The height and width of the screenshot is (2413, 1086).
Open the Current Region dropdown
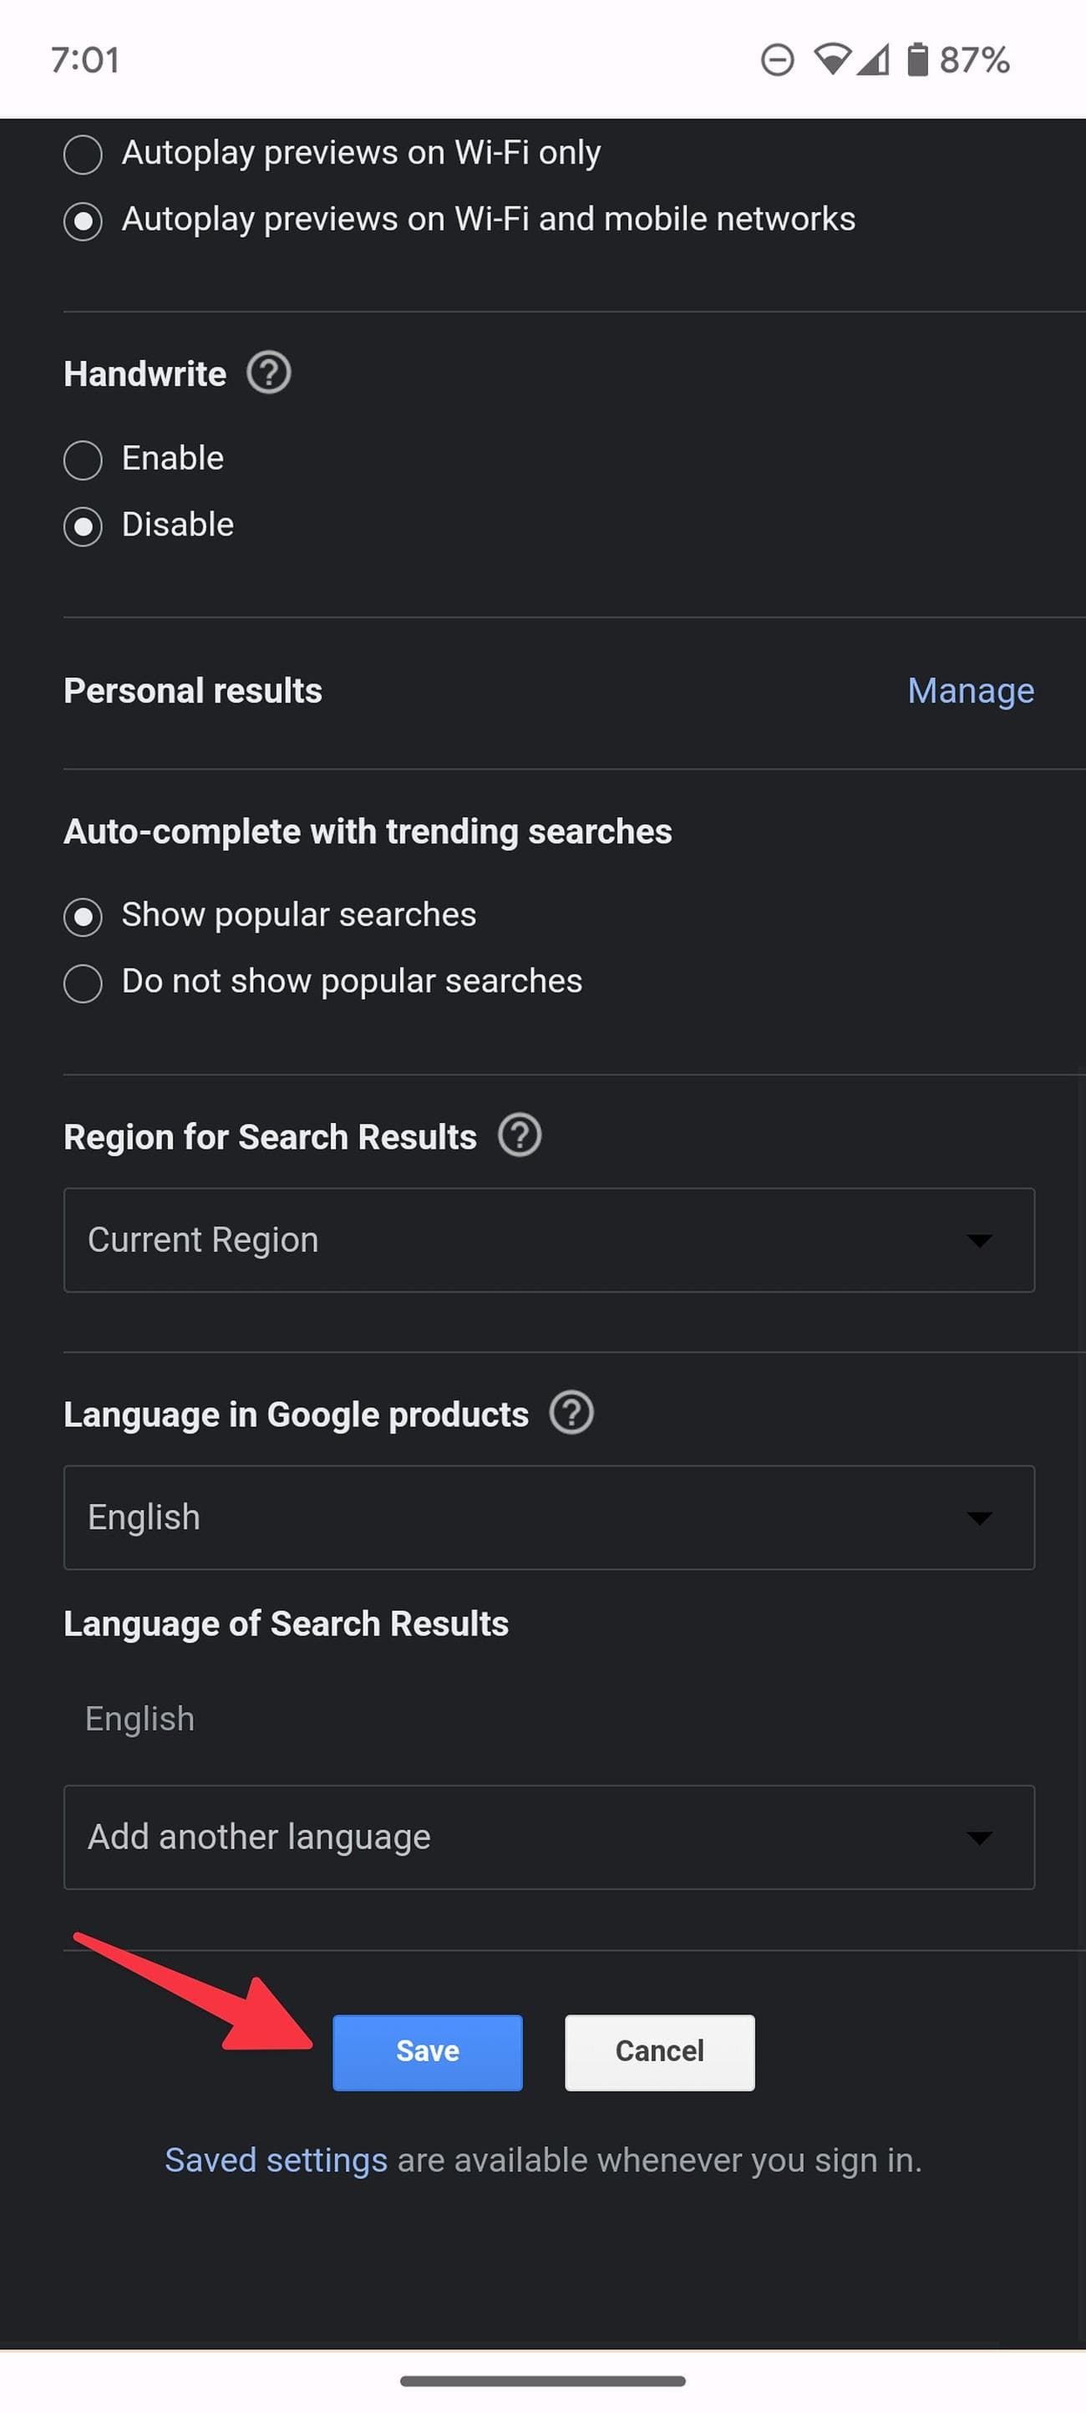tap(548, 1240)
